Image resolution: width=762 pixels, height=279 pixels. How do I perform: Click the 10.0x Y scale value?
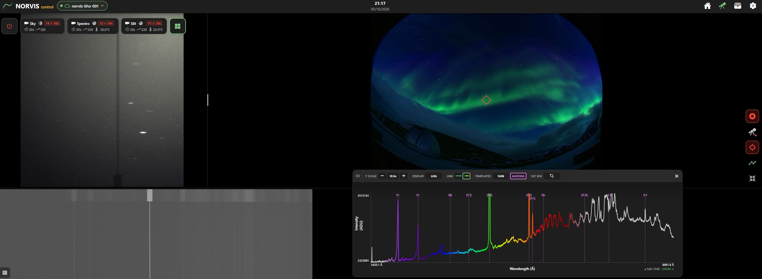pos(393,176)
